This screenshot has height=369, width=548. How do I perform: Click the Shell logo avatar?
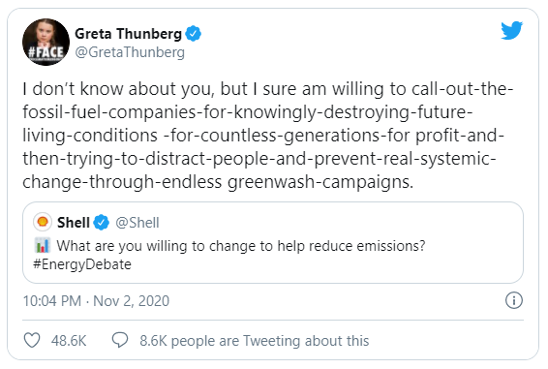pyautogui.click(x=43, y=222)
